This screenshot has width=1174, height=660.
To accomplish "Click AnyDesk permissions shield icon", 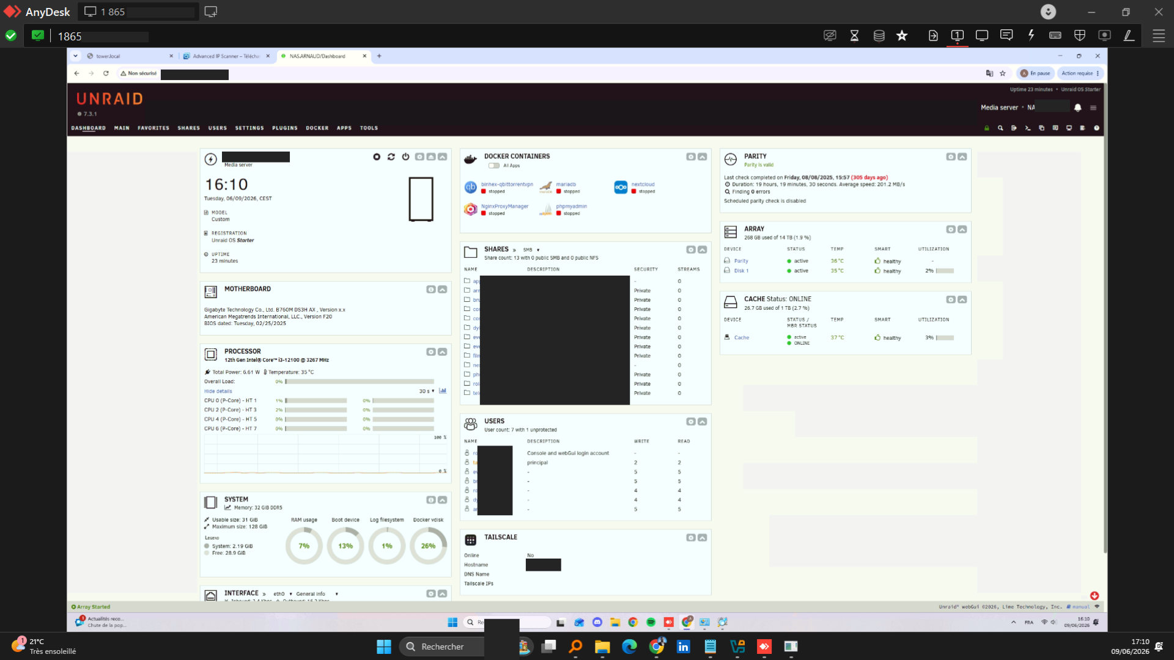I will 1080,35.
